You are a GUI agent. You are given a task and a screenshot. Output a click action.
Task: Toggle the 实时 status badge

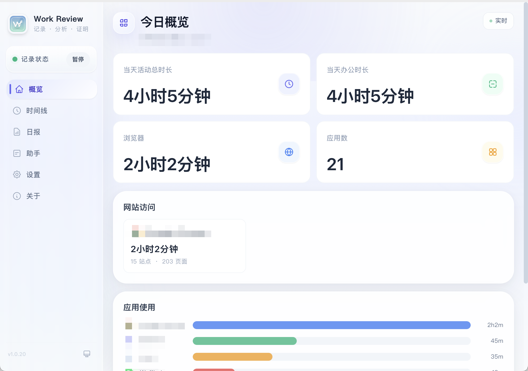498,21
